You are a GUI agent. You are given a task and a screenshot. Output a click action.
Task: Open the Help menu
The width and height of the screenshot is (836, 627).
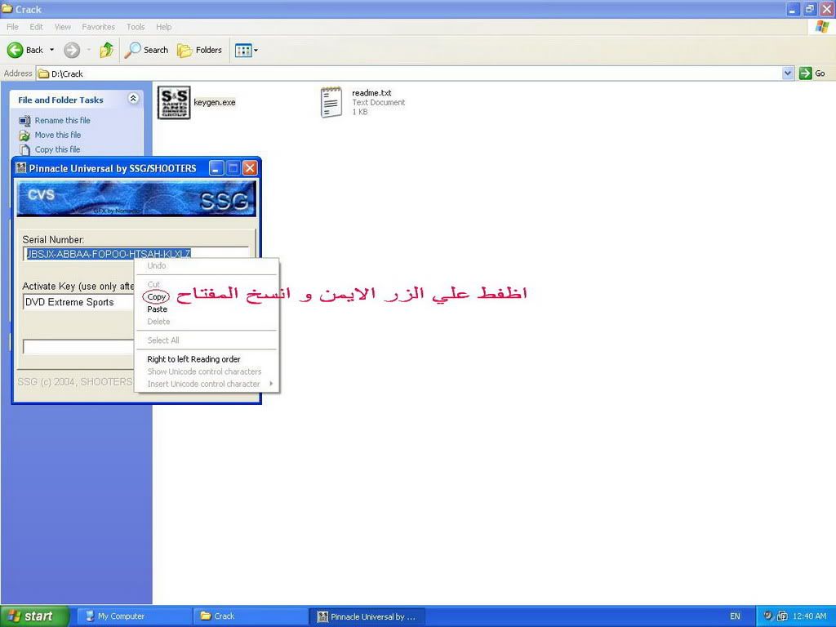pyautogui.click(x=163, y=27)
